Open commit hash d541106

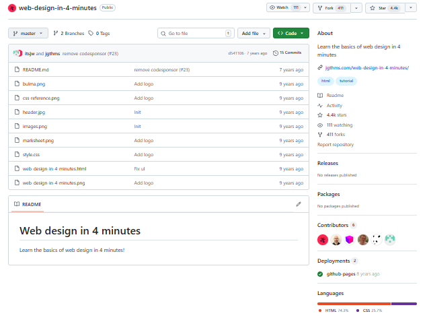pyautogui.click(x=236, y=53)
